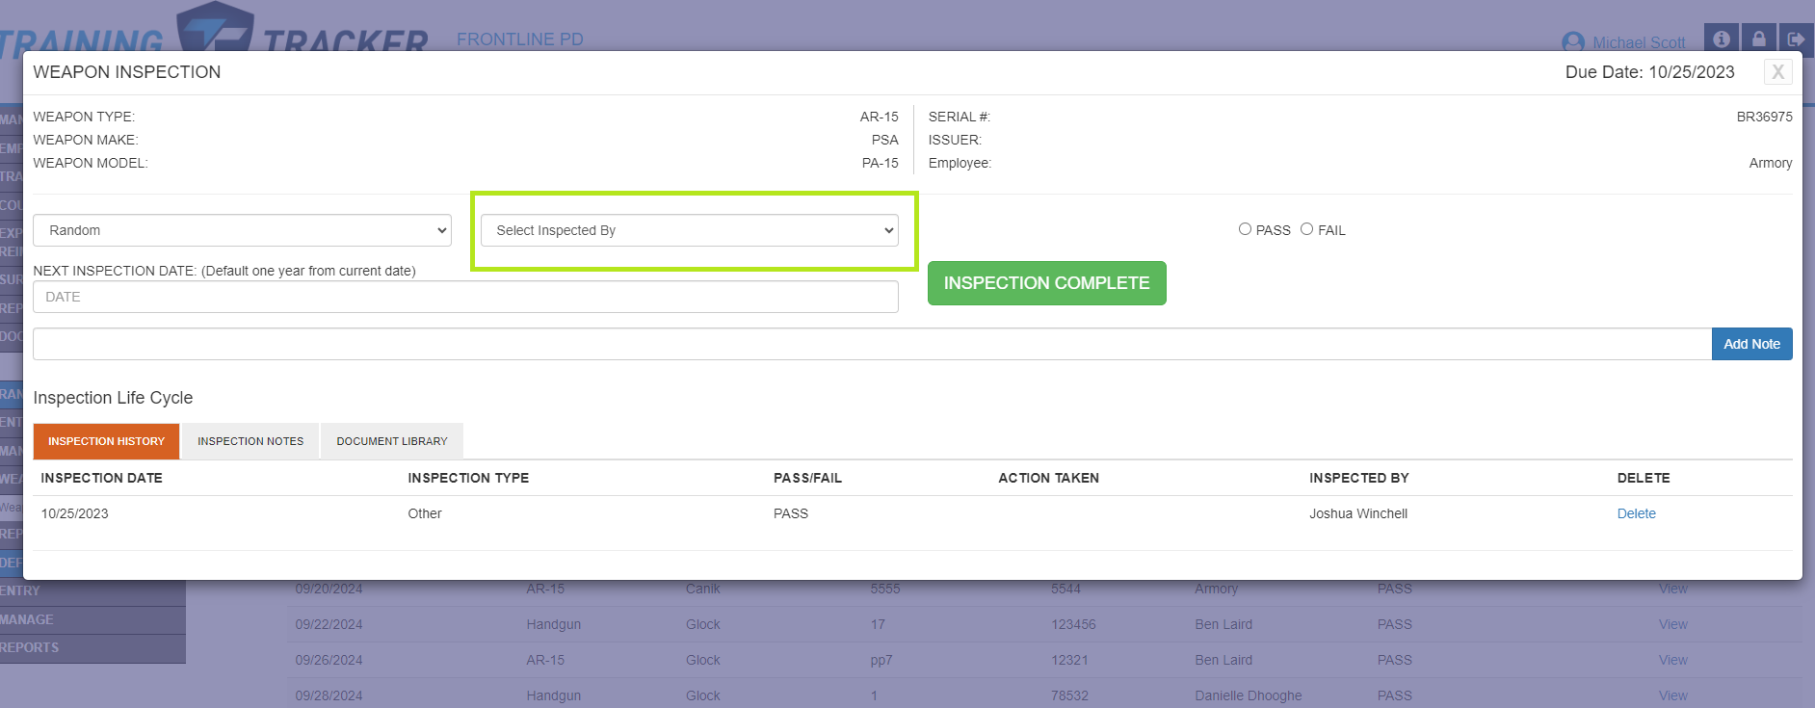1815x708 pixels.
Task: Click the lock icon in top bar
Action: (1758, 39)
